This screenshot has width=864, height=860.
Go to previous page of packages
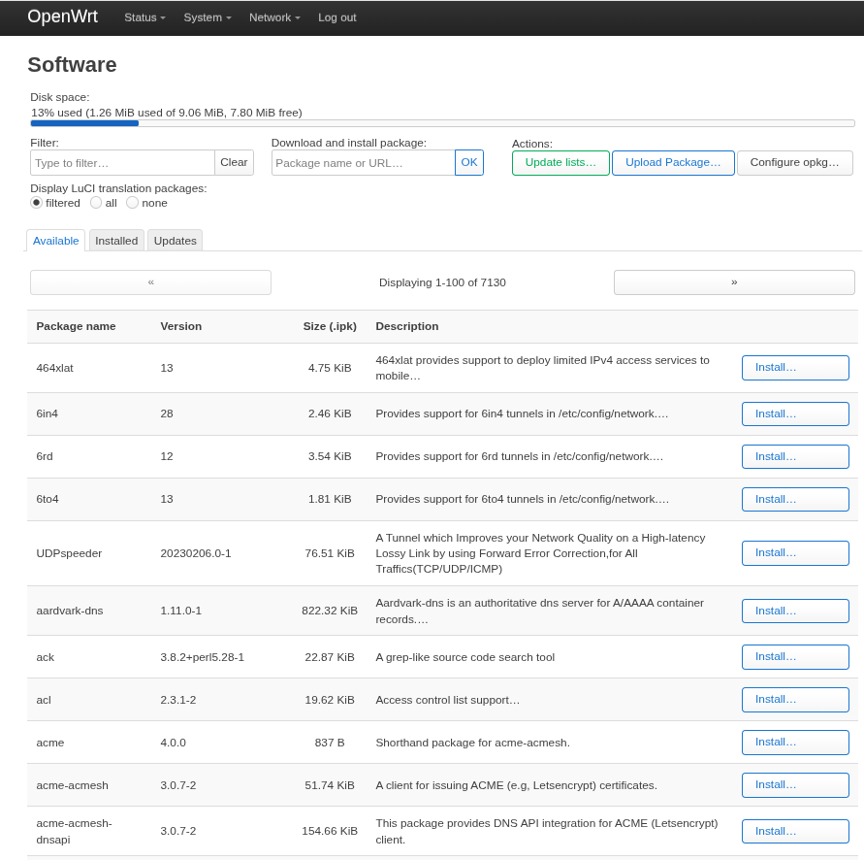pos(150,282)
